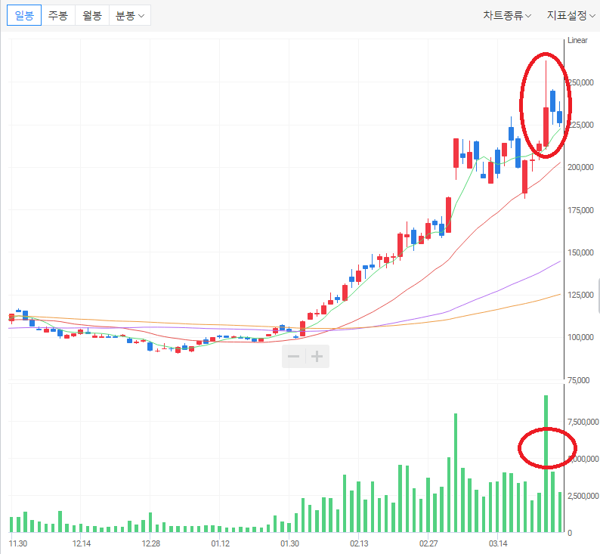This screenshot has height=554, width=600.
Task: Click the 225,000 price axis label
Action: coord(581,125)
